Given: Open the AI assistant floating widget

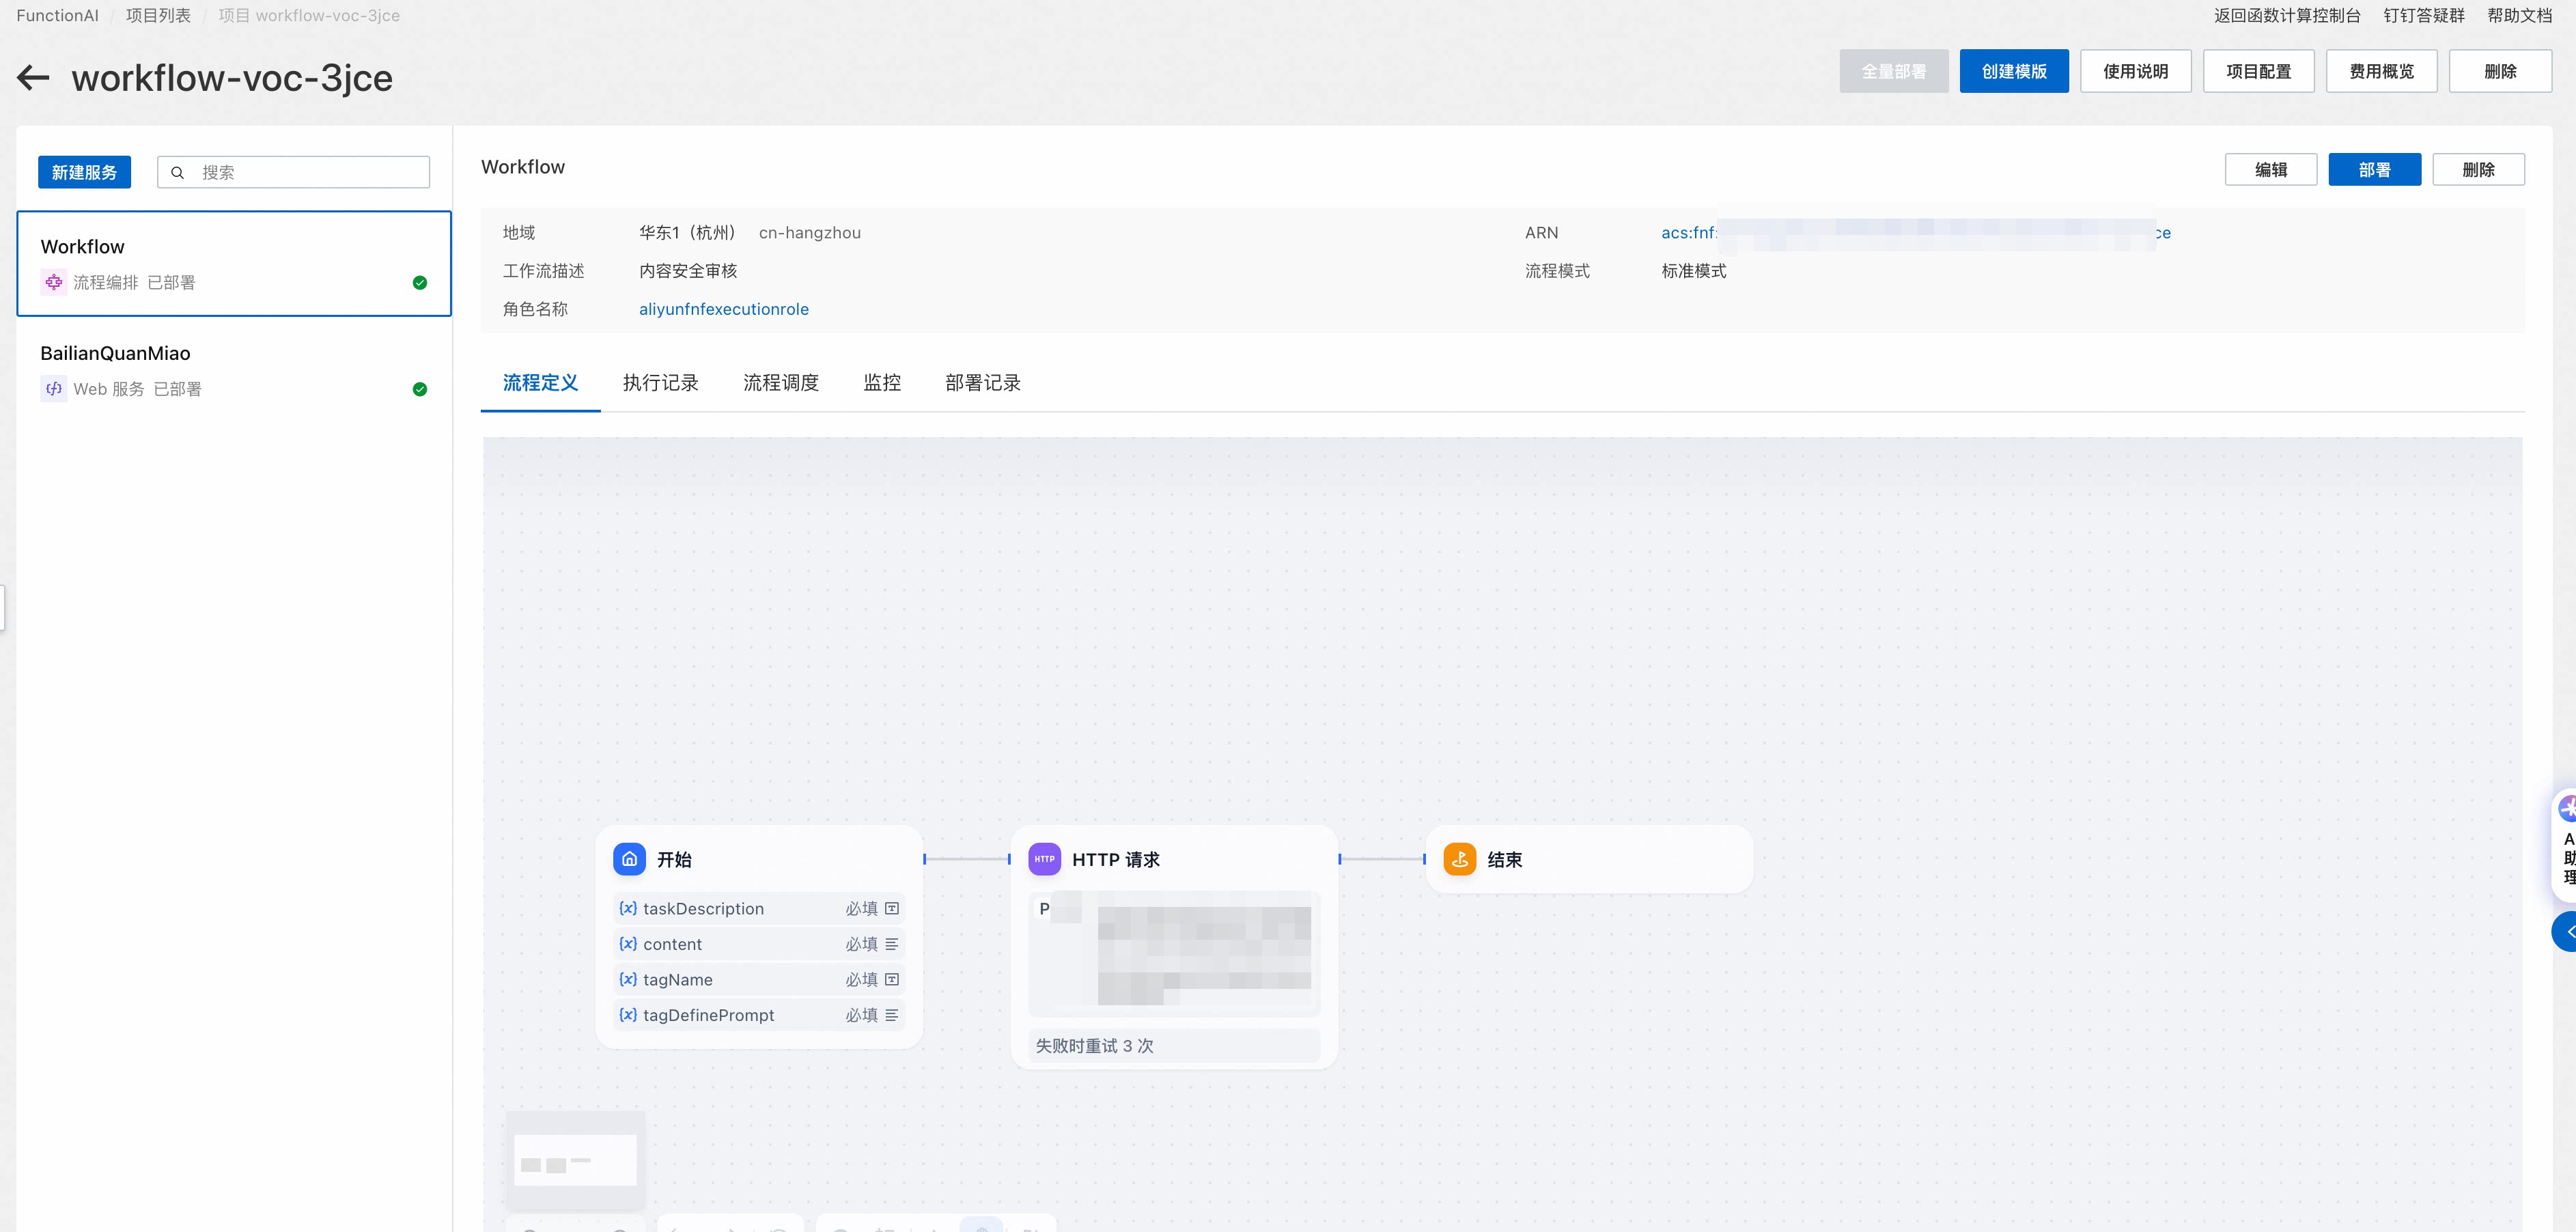Looking at the screenshot, I should 2566,840.
